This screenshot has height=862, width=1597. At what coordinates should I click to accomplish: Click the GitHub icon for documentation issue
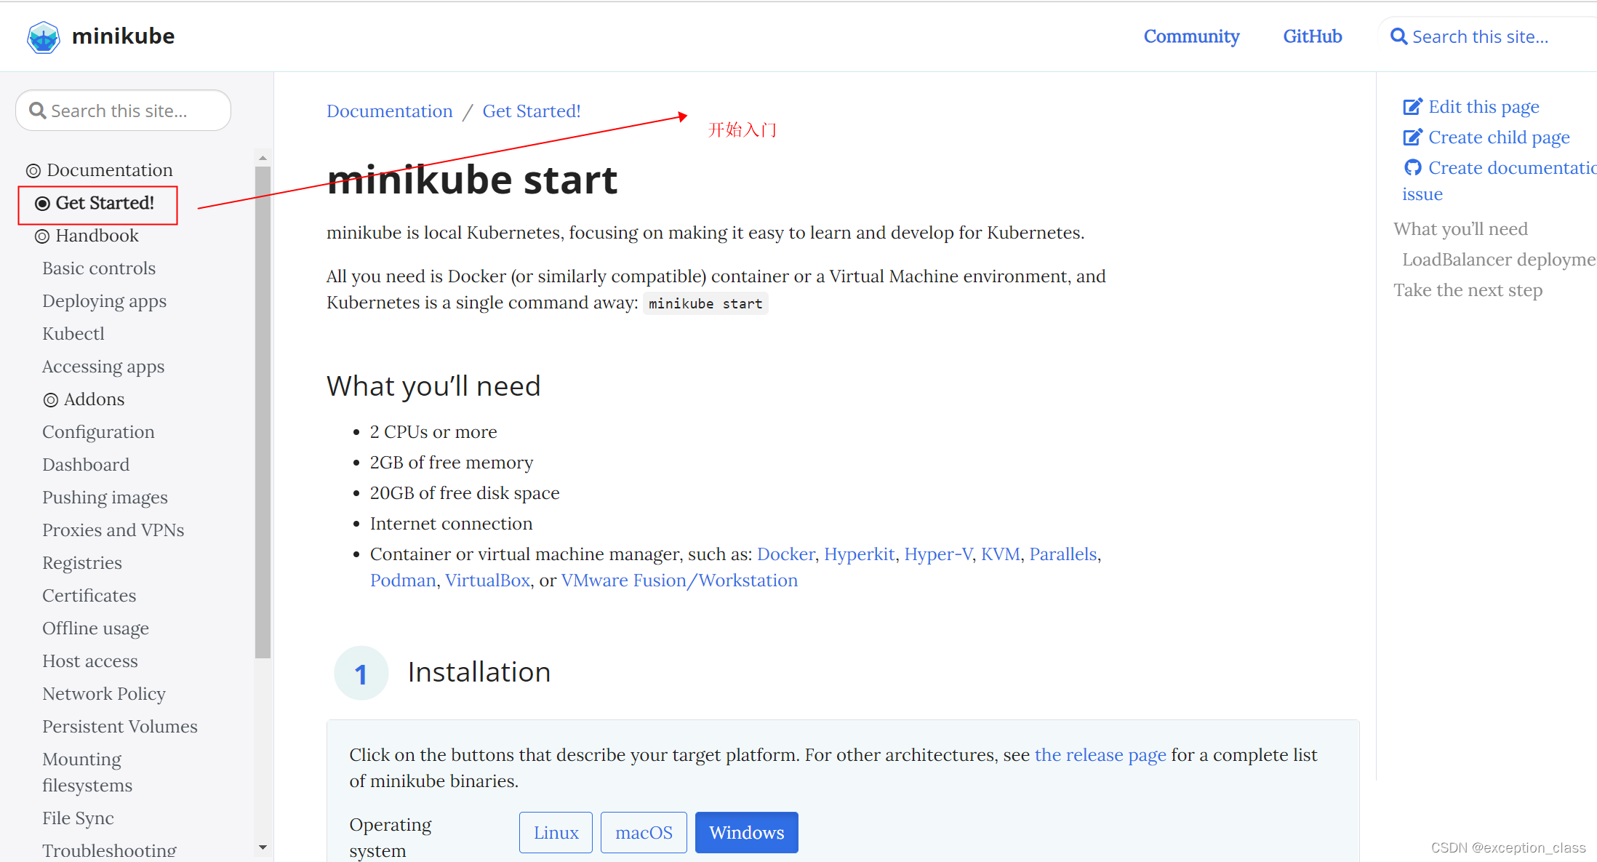click(x=1412, y=168)
